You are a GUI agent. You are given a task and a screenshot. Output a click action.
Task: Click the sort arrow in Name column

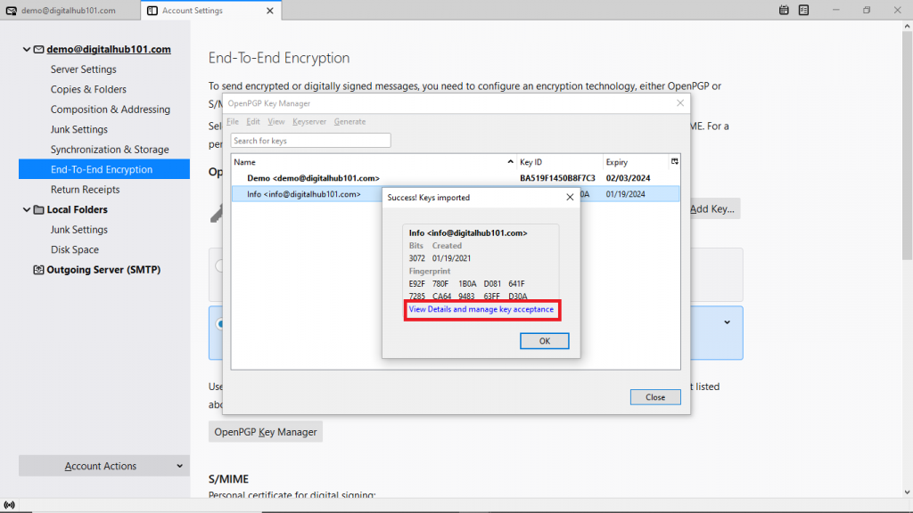point(510,162)
